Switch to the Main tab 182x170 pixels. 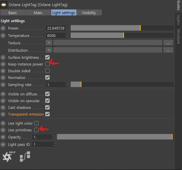(x=38, y=12)
